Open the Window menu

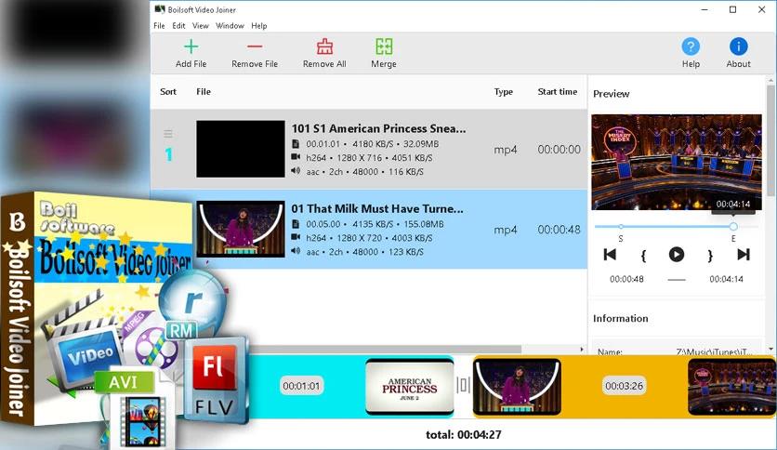point(230,26)
